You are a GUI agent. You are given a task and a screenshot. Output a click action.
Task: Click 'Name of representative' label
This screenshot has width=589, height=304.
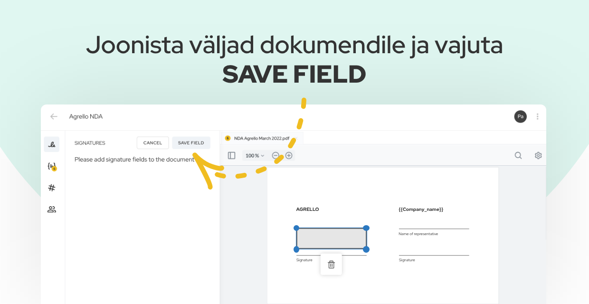(418, 234)
